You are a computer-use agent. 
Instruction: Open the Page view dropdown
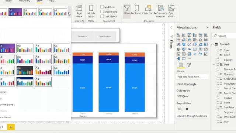click(x=79, y=12)
